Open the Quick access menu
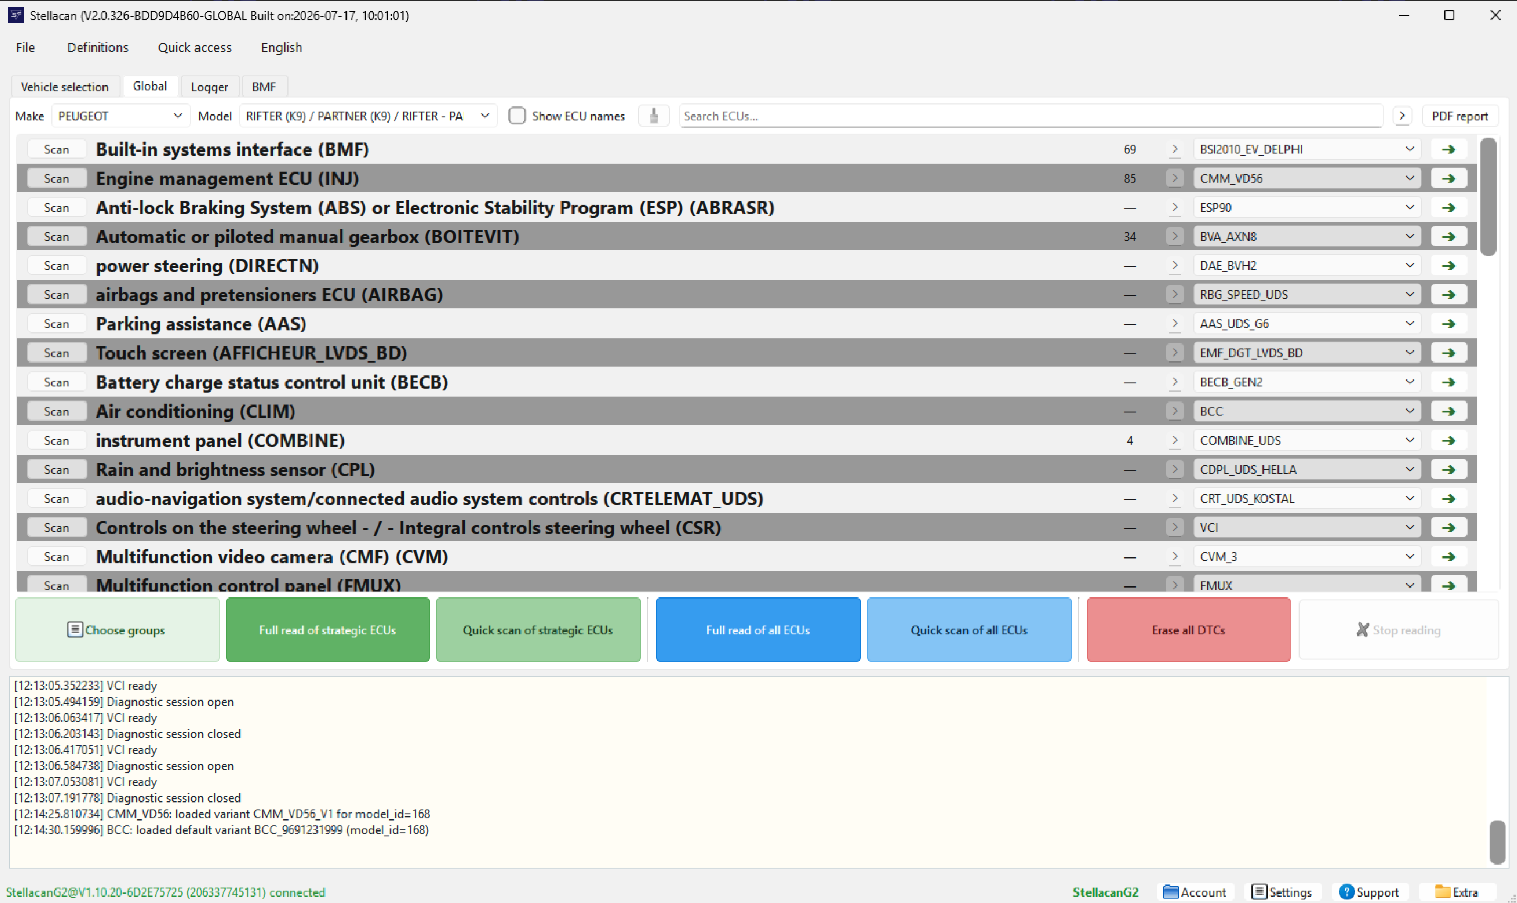The height and width of the screenshot is (903, 1517). tap(195, 48)
